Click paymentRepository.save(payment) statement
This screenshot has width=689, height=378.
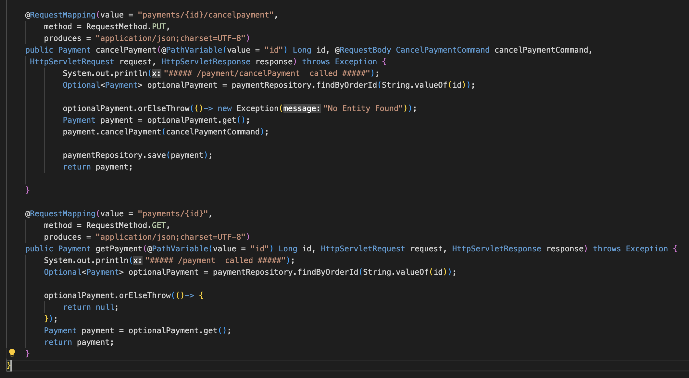[x=138, y=155]
